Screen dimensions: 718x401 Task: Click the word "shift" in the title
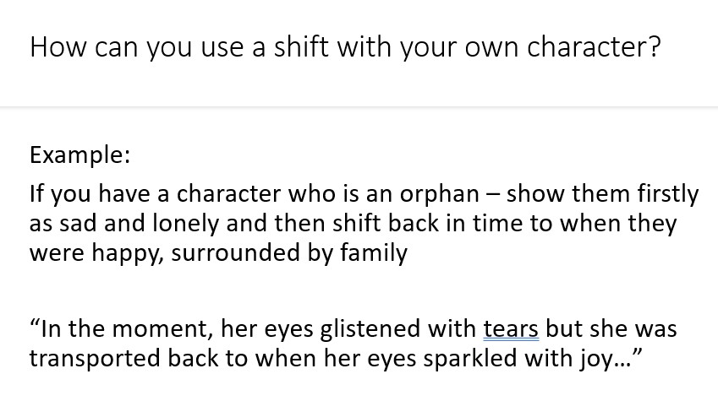[x=301, y=46]
